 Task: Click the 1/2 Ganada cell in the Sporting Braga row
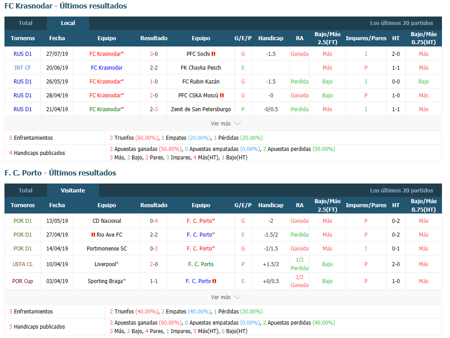[x=300, y=281]
